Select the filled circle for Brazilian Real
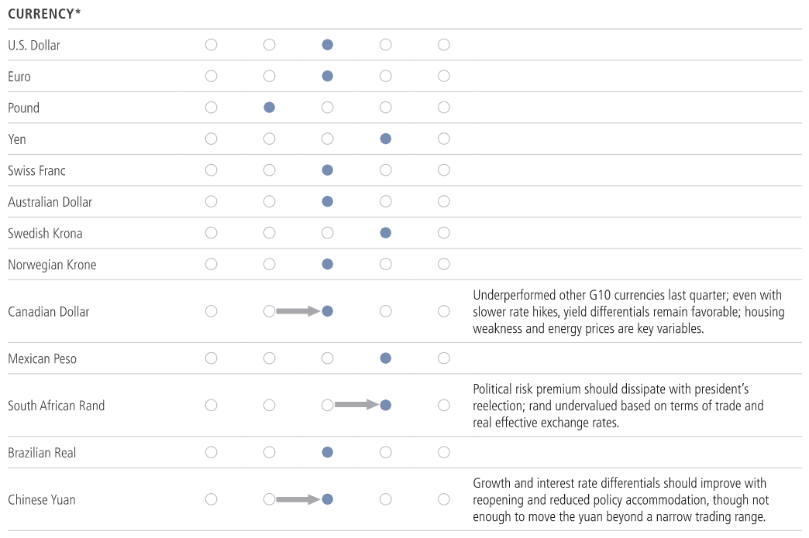This screenshot has width=809, height=538. (327, 452)
